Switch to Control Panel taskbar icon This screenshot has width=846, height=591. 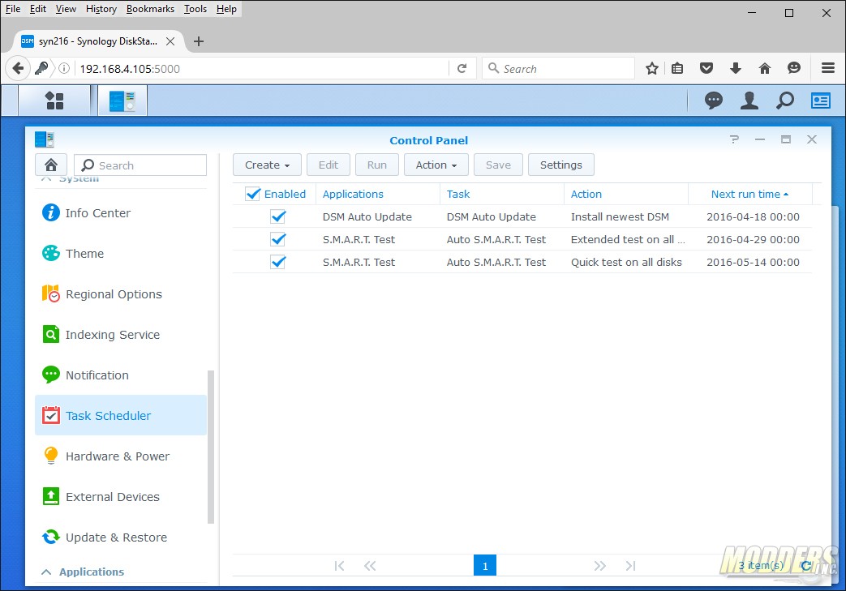coord(122,101)
